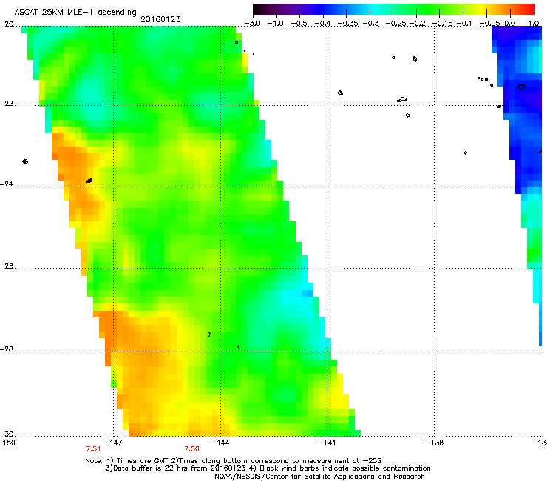The height and width of the screenshot is (481, 547).
Task: Click the 1.0 color scale label
Action: coord(534,24)
